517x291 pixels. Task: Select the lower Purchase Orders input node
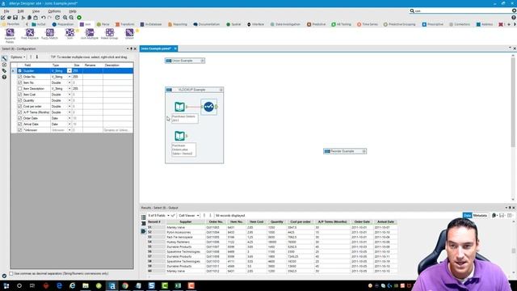click(179, 136)
